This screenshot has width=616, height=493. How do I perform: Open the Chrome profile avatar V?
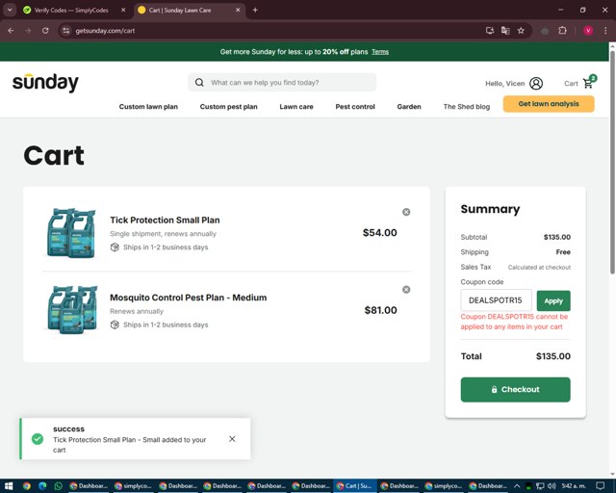[588, 31]
